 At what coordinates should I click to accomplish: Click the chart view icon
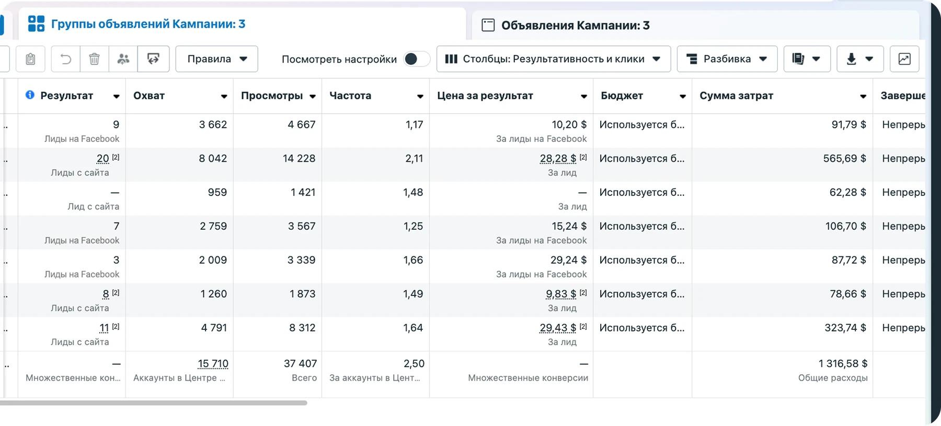tap(904, 59)
